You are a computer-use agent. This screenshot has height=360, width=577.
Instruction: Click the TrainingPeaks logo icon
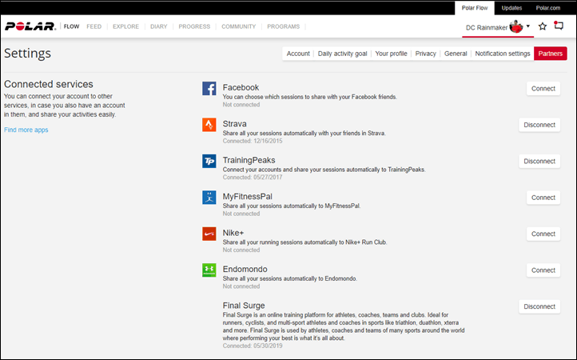[209, 161]
